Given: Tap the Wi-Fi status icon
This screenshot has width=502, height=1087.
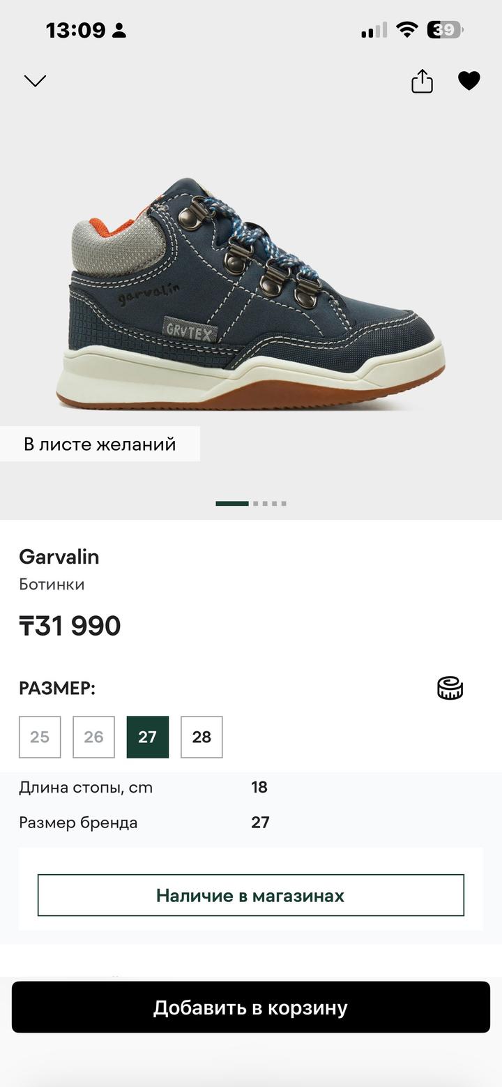Looking at the screenshot, I should [406, 29].
